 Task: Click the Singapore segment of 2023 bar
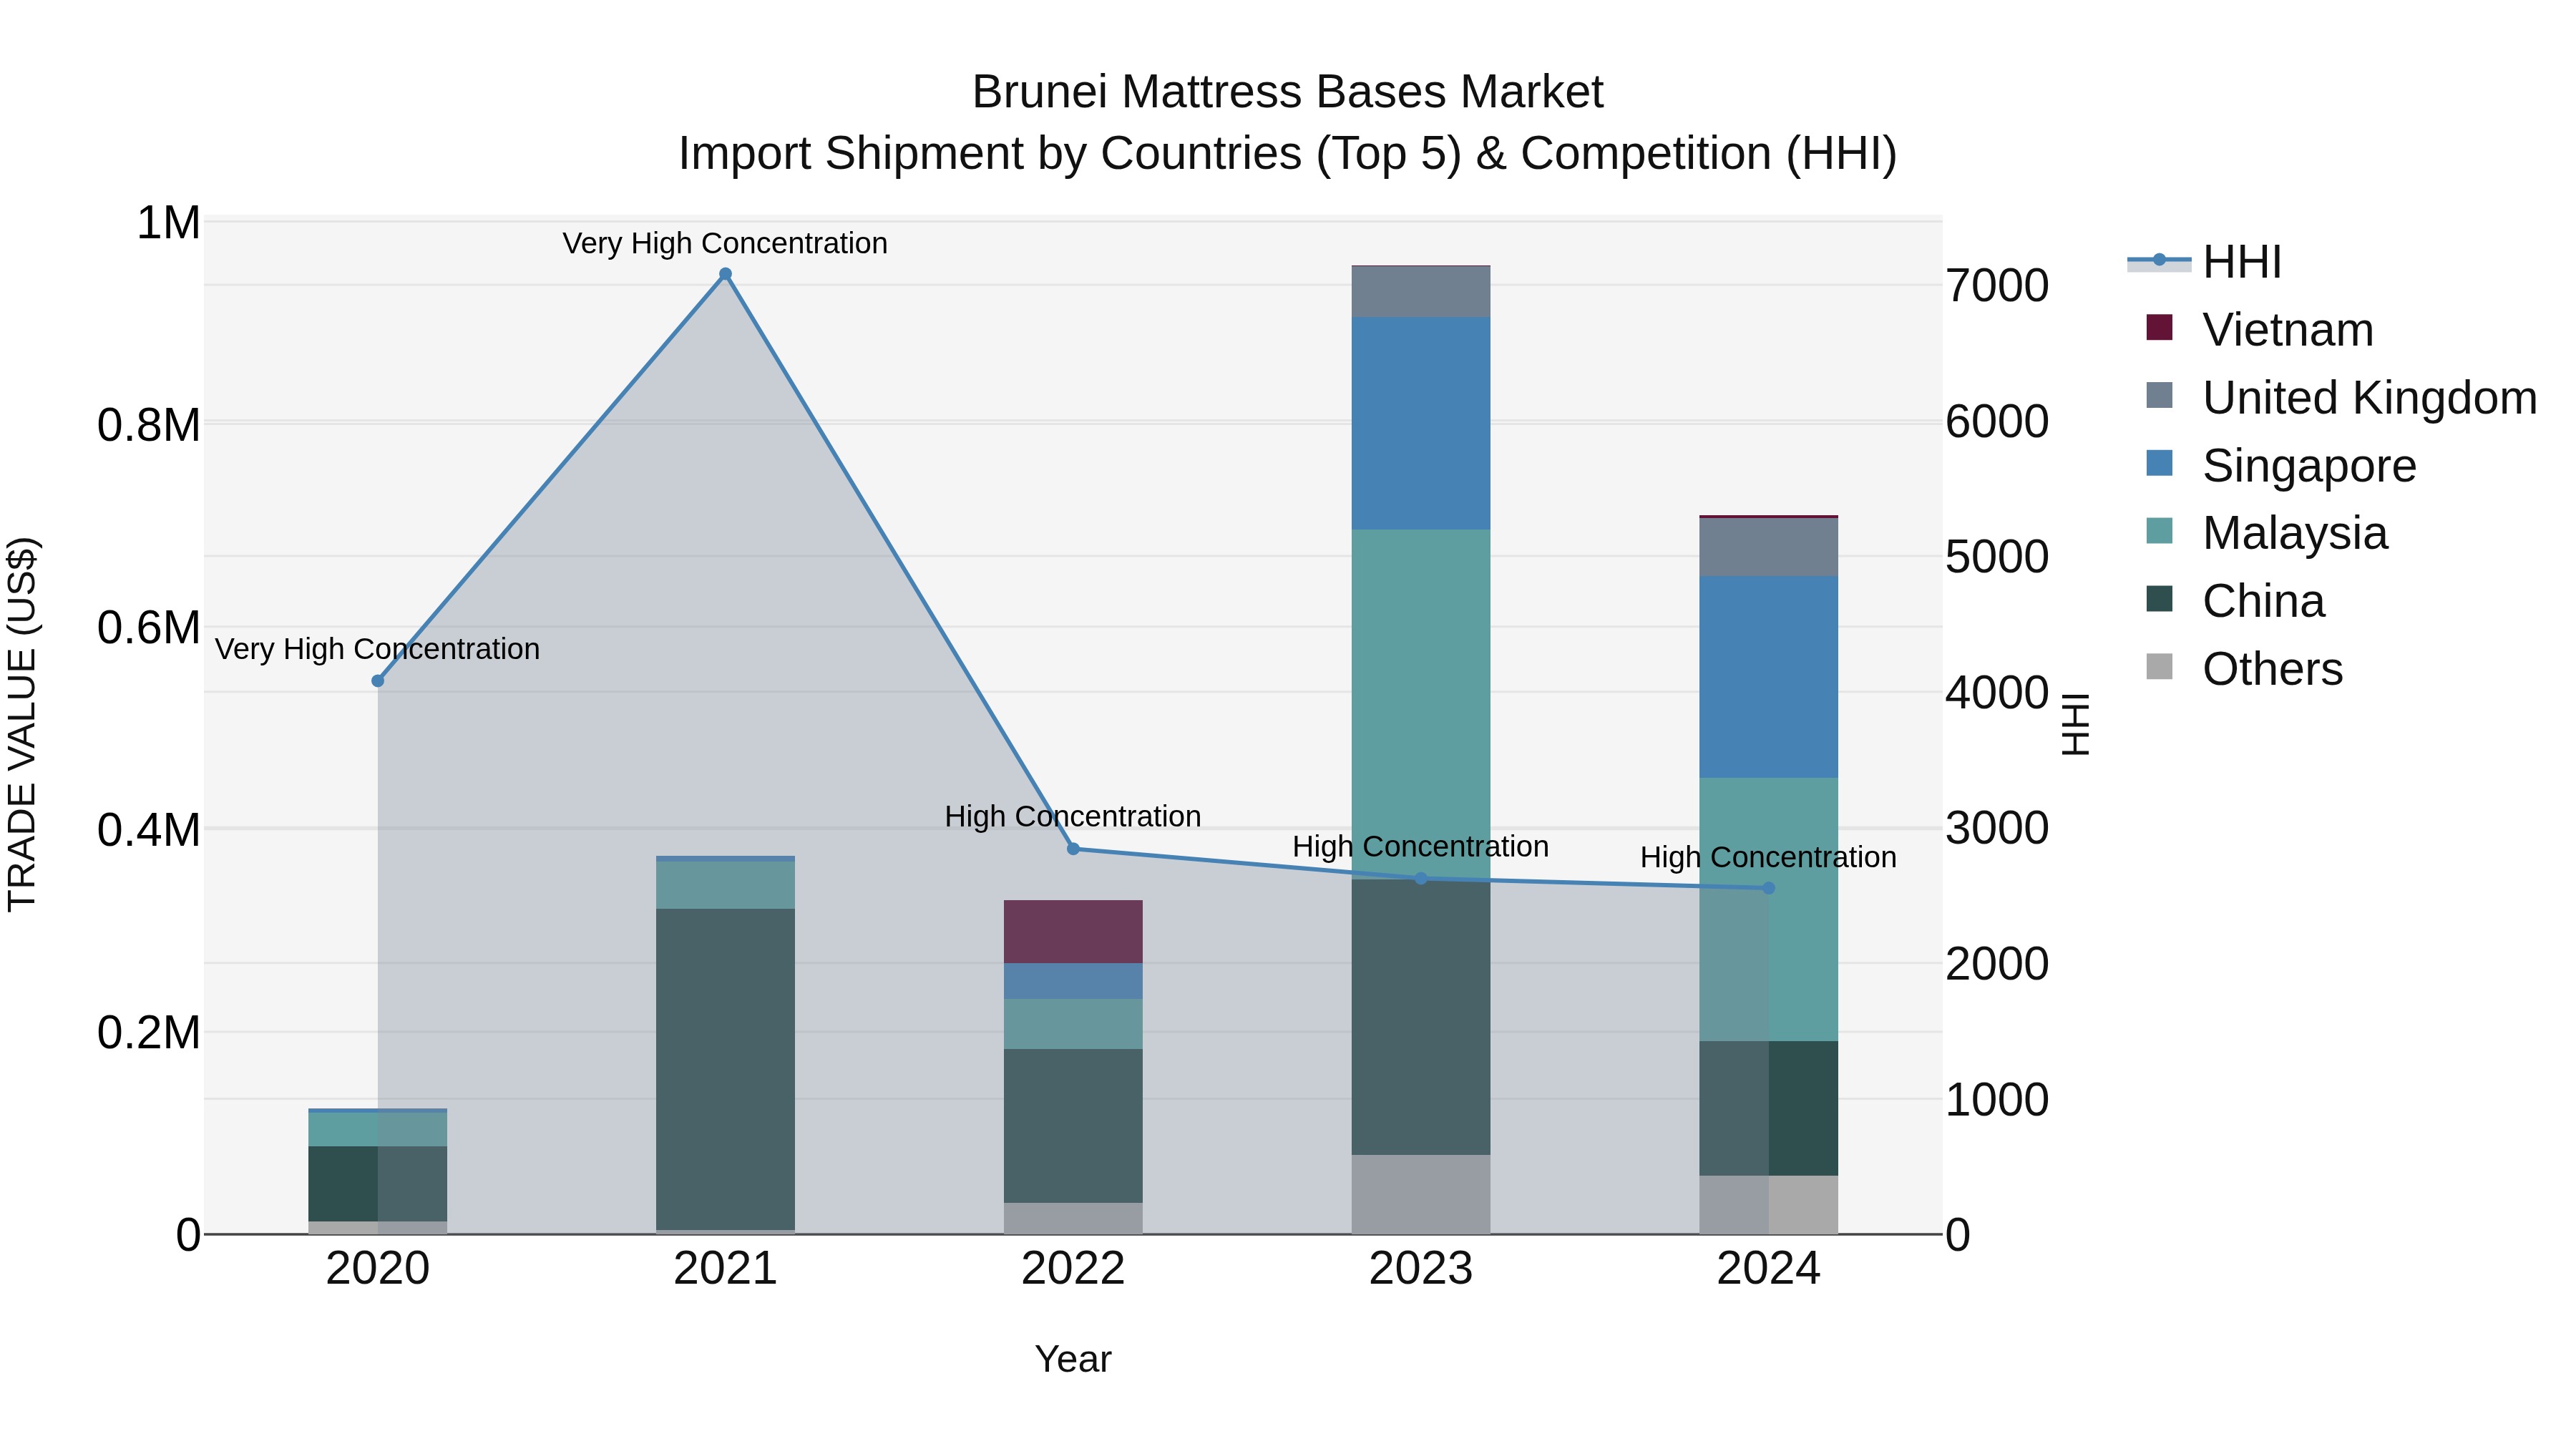(x=1421, y=423)
